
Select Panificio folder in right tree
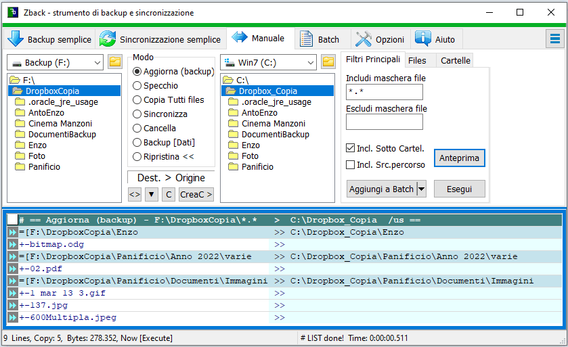tap(257, 167)
